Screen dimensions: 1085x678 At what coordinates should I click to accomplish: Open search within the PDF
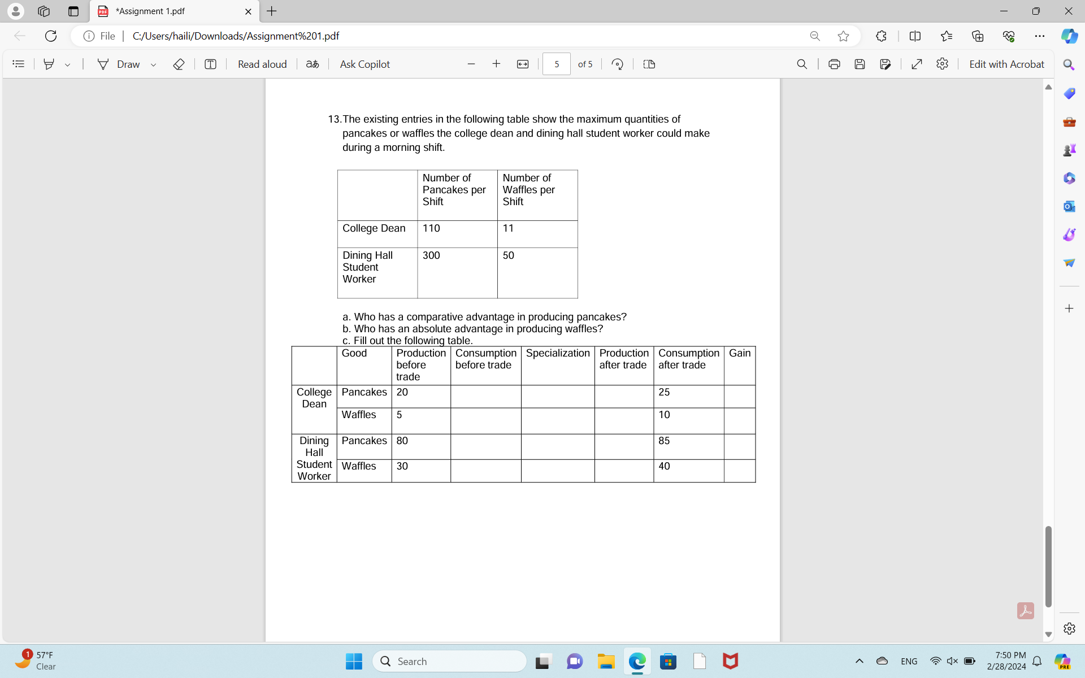(802, 64)
